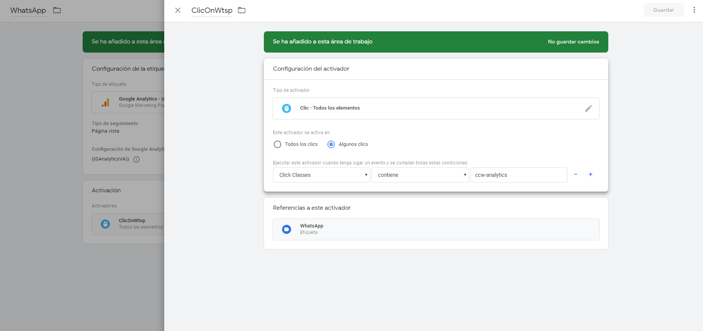The width and height of the screenshot is (703, 331).
Task: Edit the ClicOnWtsp trigger name
Action: (212, 10)
